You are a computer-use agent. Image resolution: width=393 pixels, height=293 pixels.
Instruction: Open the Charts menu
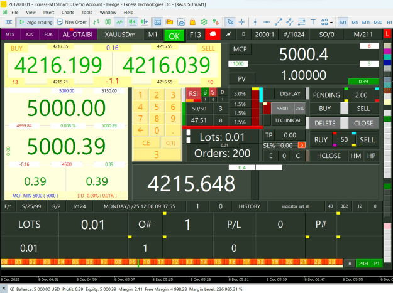68,13
